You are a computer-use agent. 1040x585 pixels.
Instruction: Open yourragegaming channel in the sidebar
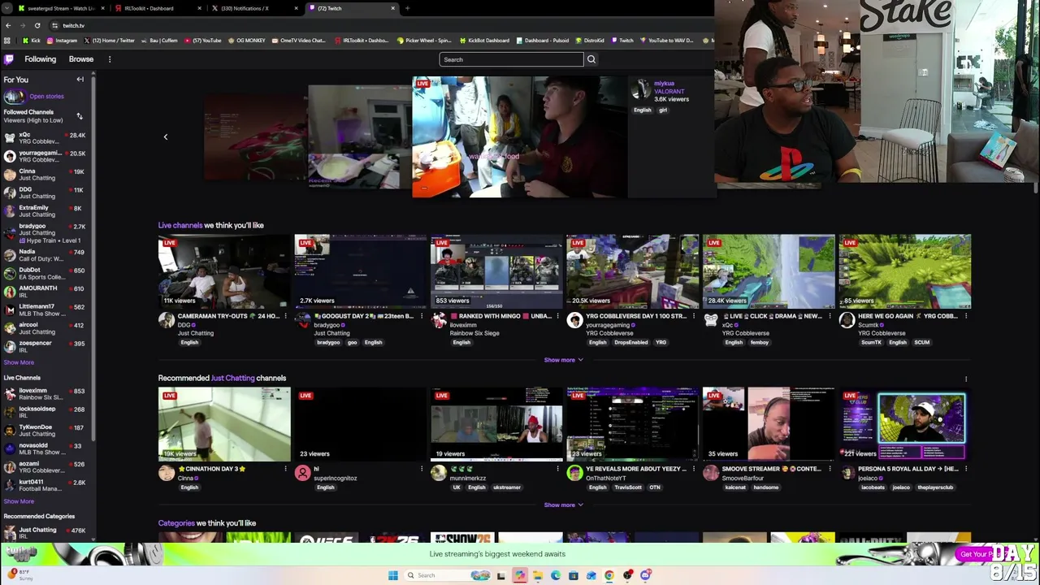point(45,157)
